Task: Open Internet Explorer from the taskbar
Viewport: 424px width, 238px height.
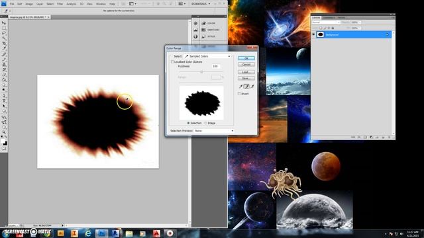Action: (87, 233)
